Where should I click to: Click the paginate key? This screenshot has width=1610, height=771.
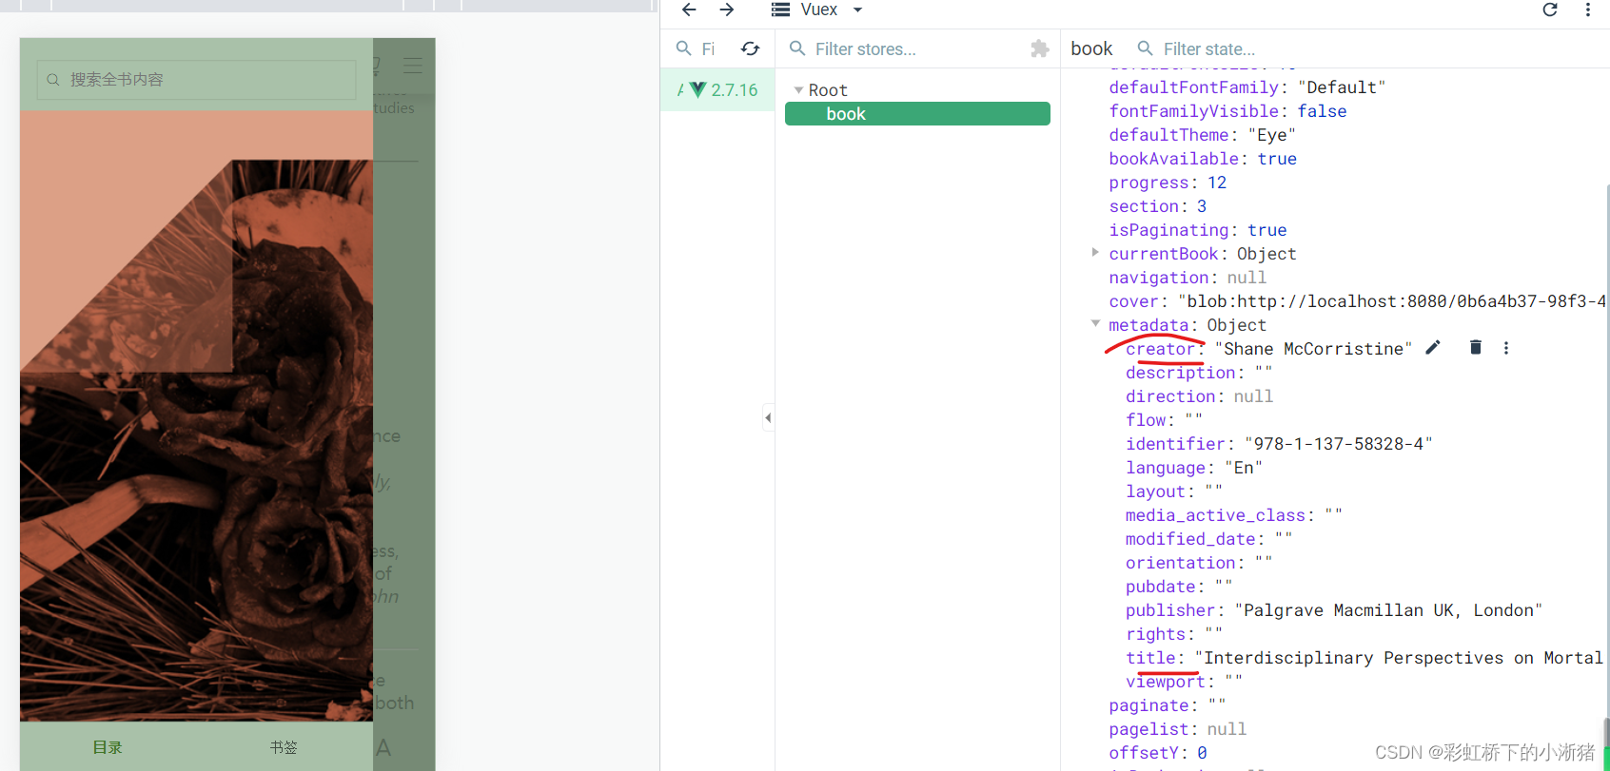pyautogui.click(x=1149, y=705)
